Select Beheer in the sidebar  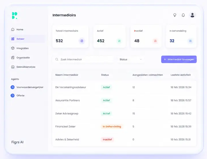pyautogui.click(x=28, y=39)
